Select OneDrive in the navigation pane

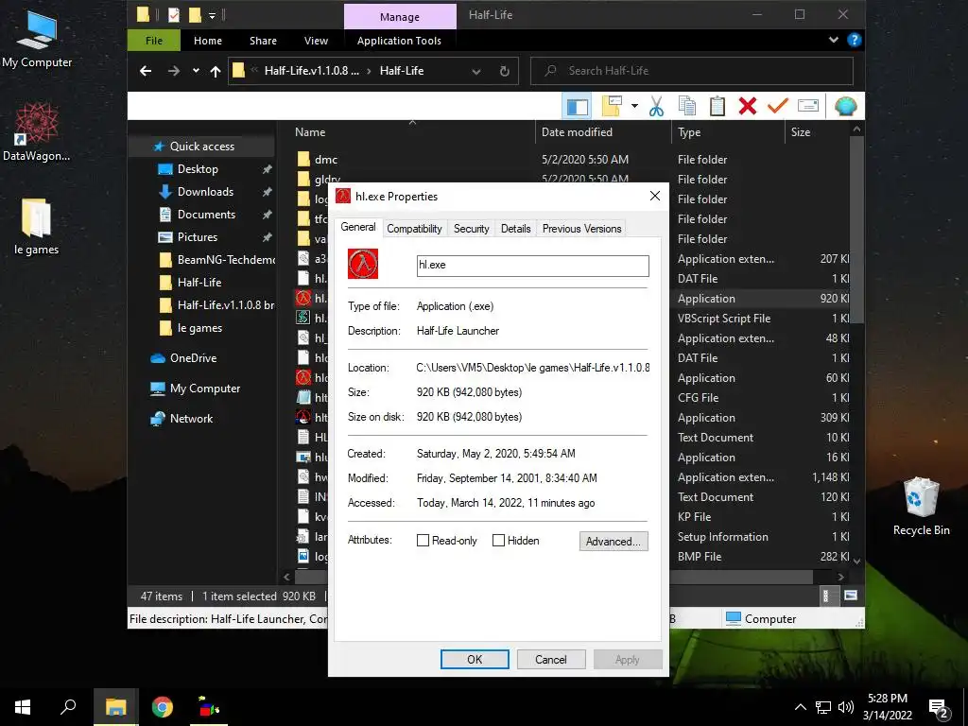(193, 358)
